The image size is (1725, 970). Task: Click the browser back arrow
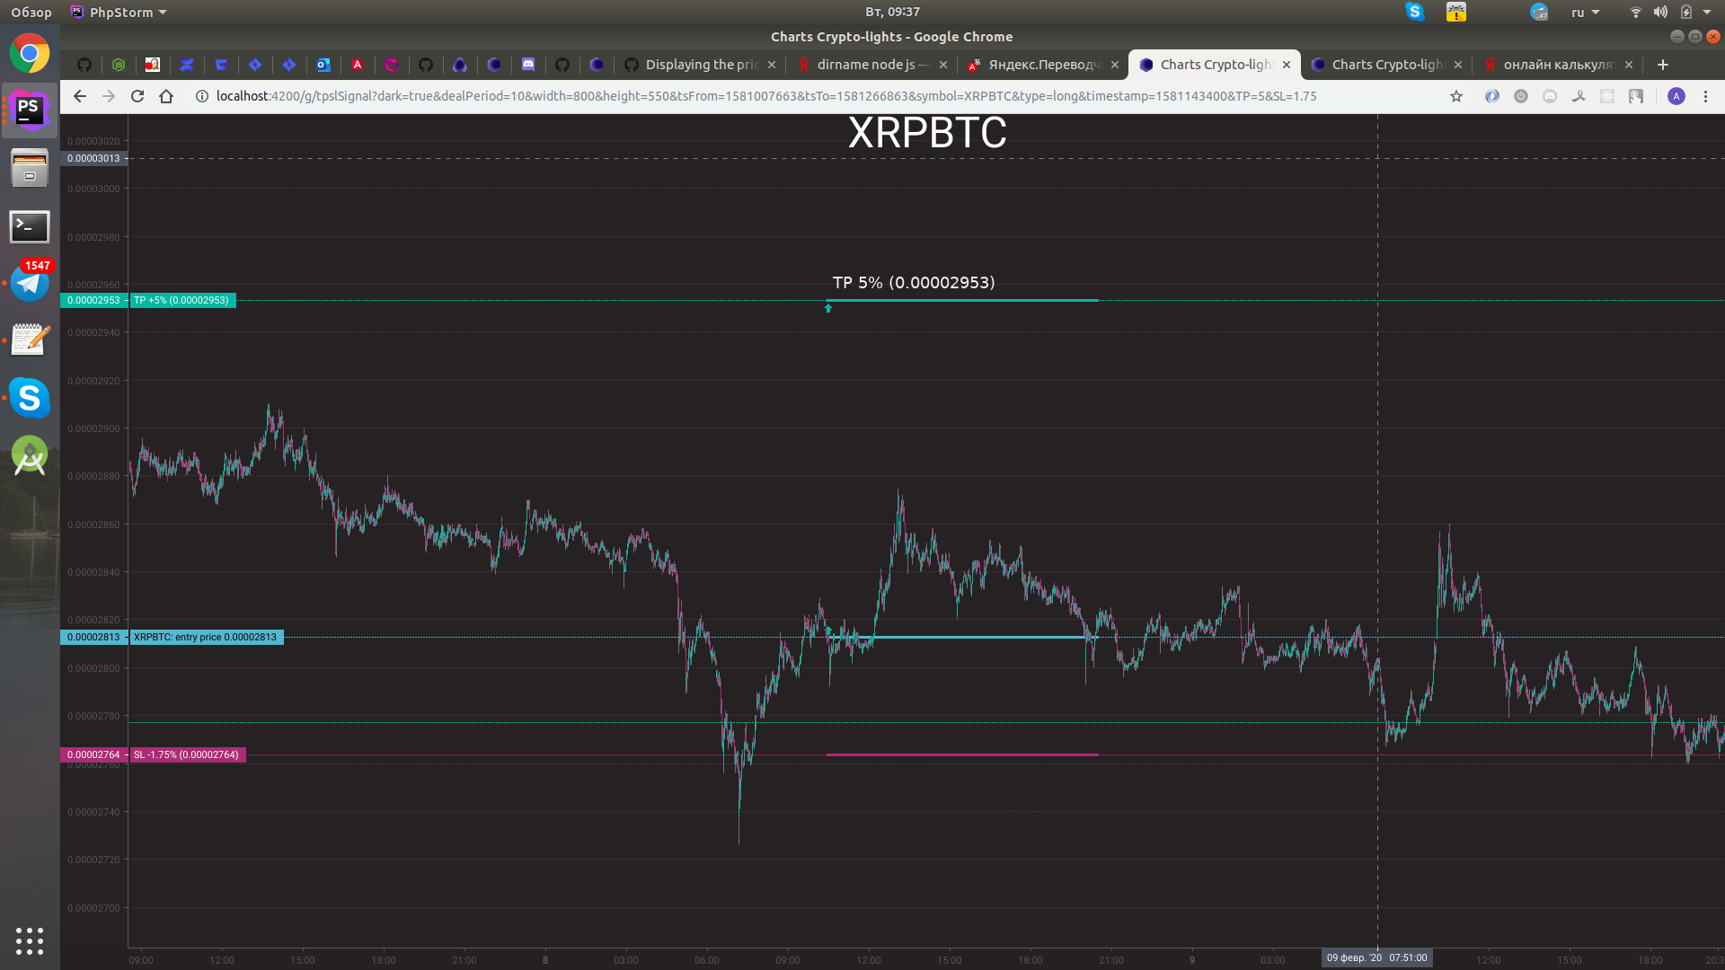coord(80,96)
